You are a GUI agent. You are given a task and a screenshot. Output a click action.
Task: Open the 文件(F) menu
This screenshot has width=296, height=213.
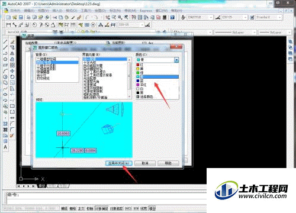[15, 11]
